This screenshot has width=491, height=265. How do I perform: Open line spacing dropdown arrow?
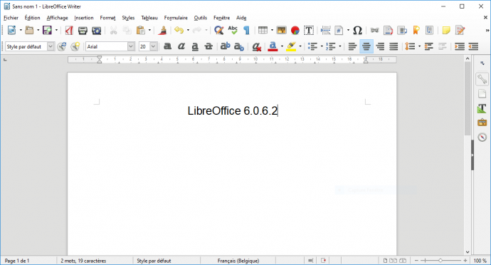pos(419,47)
